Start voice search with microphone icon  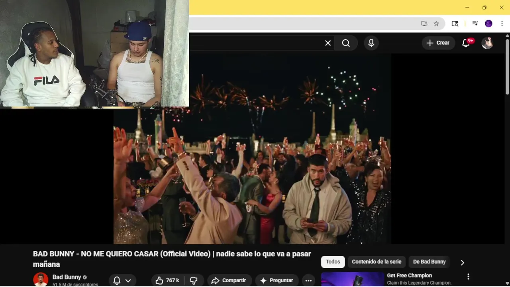(371, 43)
